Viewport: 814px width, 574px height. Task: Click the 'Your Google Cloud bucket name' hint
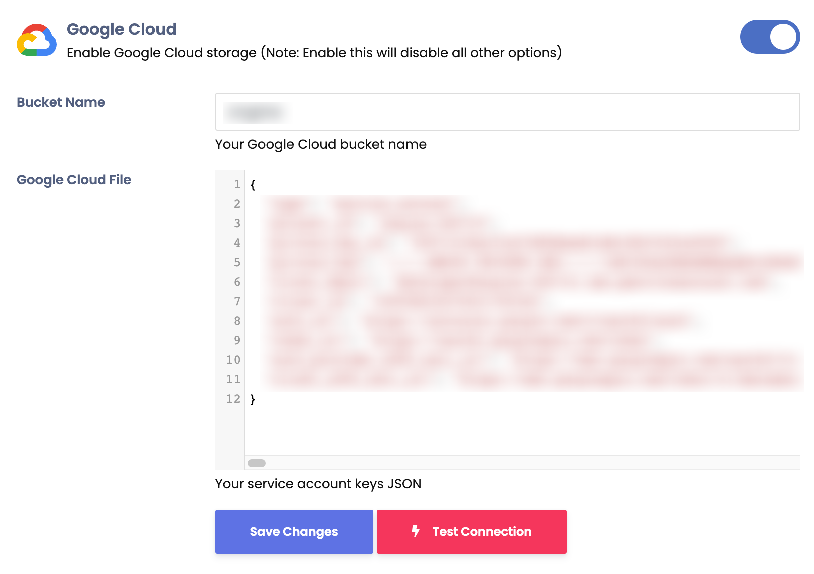tap(320, 144)
